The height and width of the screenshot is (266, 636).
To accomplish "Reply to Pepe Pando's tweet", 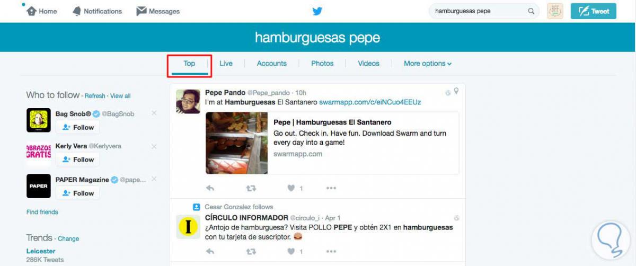I will 210,188.
